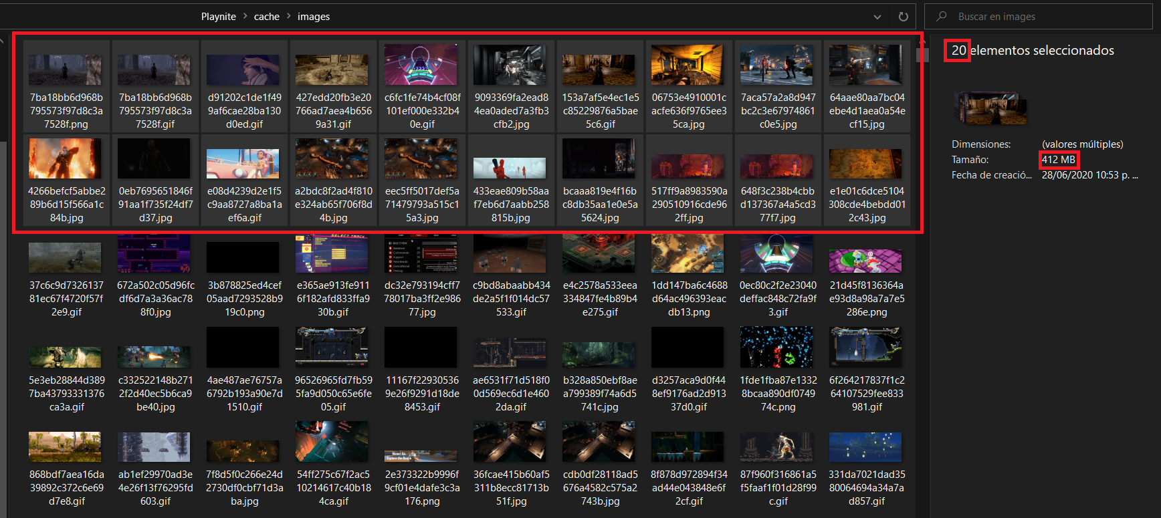Click file name b328a850ebf8ae…741c.jpg

tap(600, 394)
